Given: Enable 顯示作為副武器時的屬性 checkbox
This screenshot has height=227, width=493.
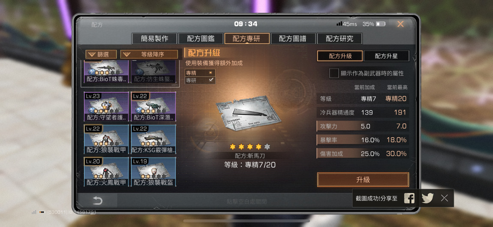Looking at the screenshot, I should pyautogui.click(x=334, y=74).
